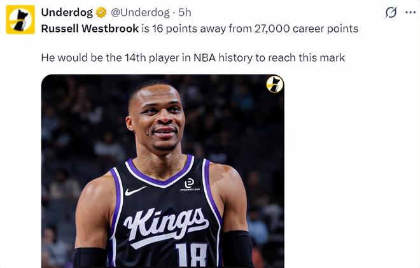Open the Underdog display name link
Screen dimensions: 420x268
click(x=66, y=13)
